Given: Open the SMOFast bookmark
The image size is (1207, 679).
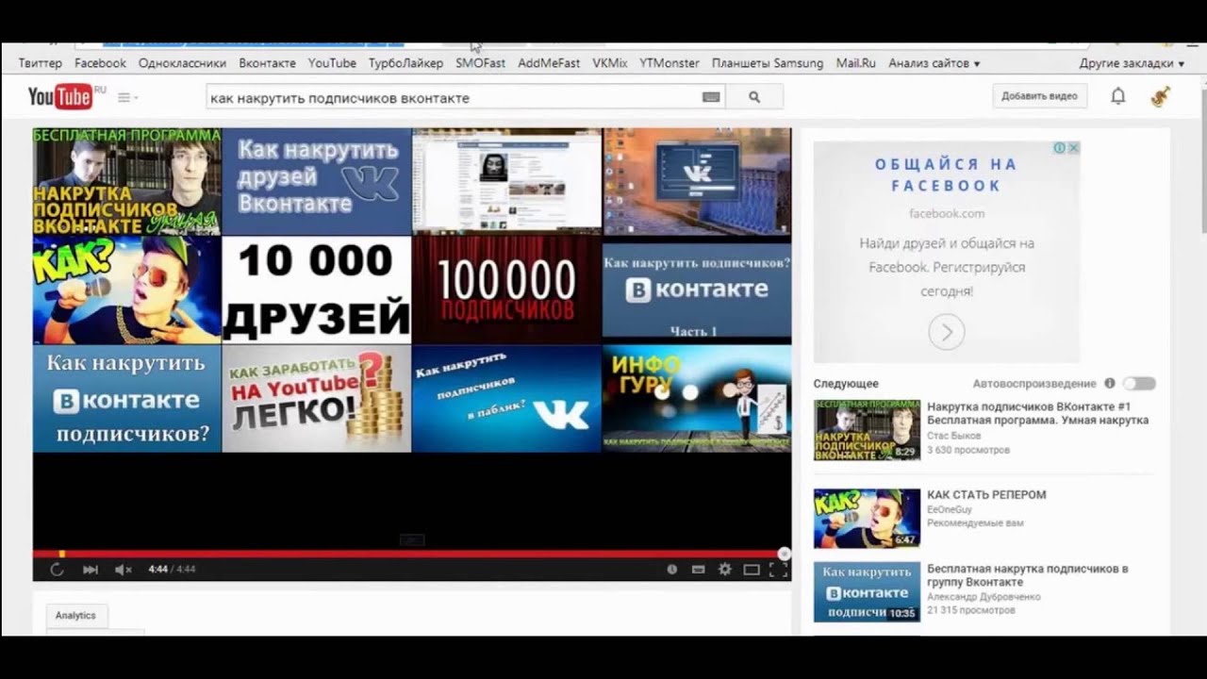Looking at the screenshot, I should pos(480,63).
